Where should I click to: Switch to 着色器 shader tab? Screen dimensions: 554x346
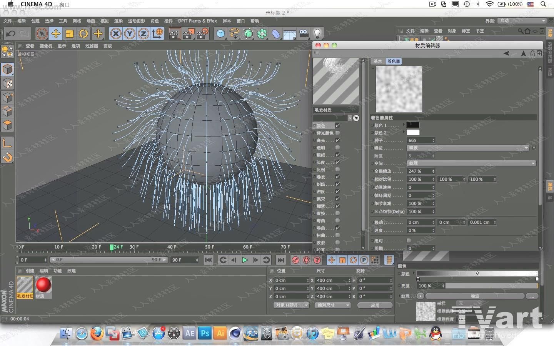tap(394, 62)
